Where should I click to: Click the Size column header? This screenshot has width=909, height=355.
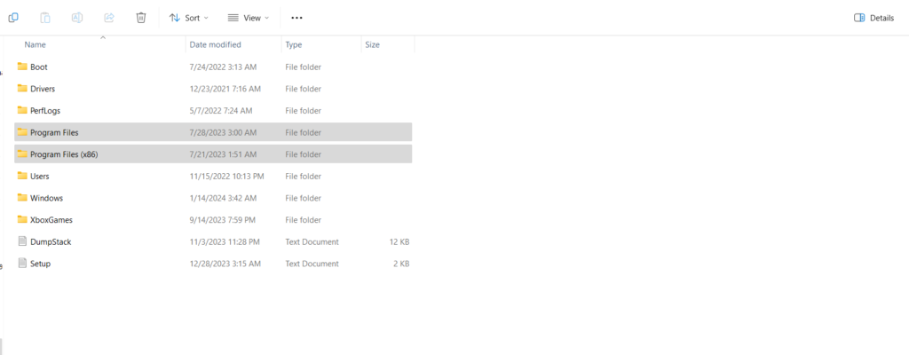click(x=373, y=44)
